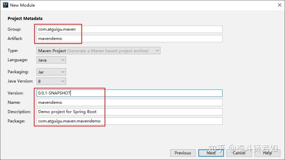Viewport: 285px width, 160px height.
Task: Click the Version field with 0.0.1-SNAPSHOT
Action: [129, 93]
